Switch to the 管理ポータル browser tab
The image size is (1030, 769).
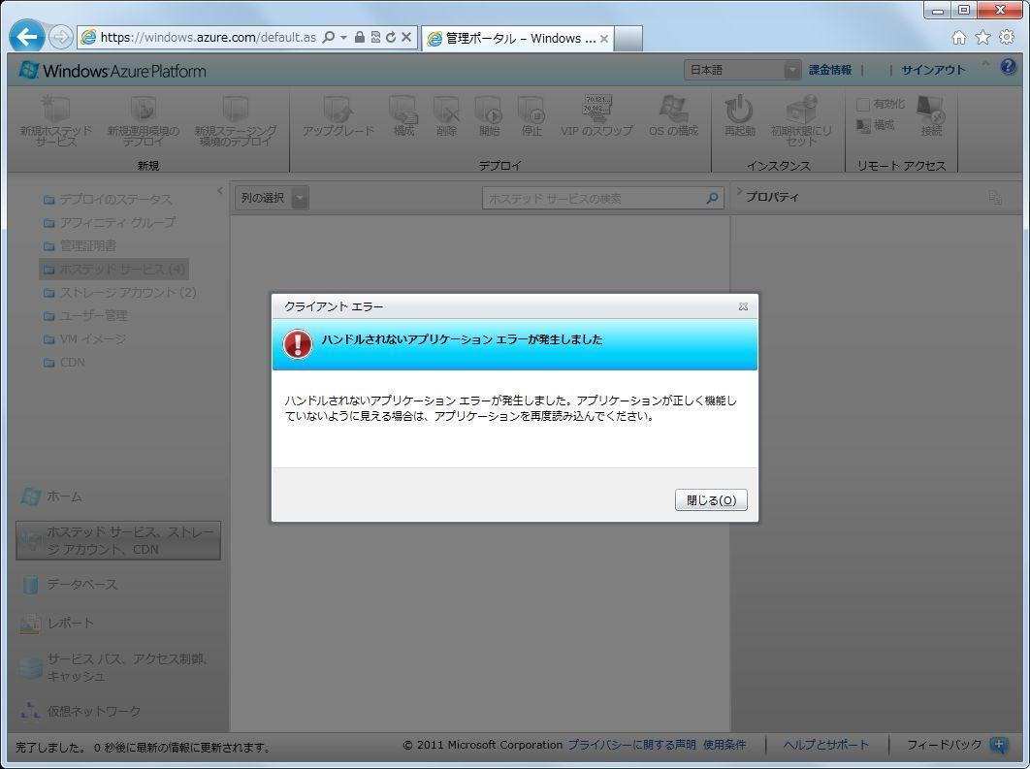[x=517, y=39]
